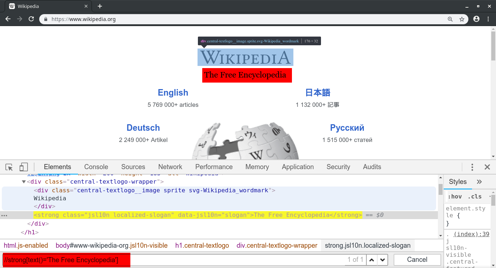Jump to the previous search result
This screenshot has height=268, width=496.
pos(372,260)
